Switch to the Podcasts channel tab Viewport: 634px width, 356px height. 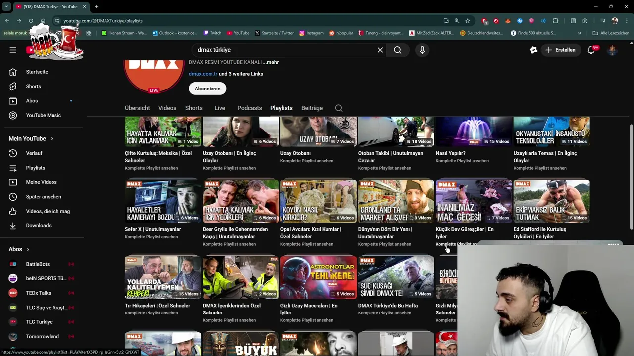tap(250, 108)
